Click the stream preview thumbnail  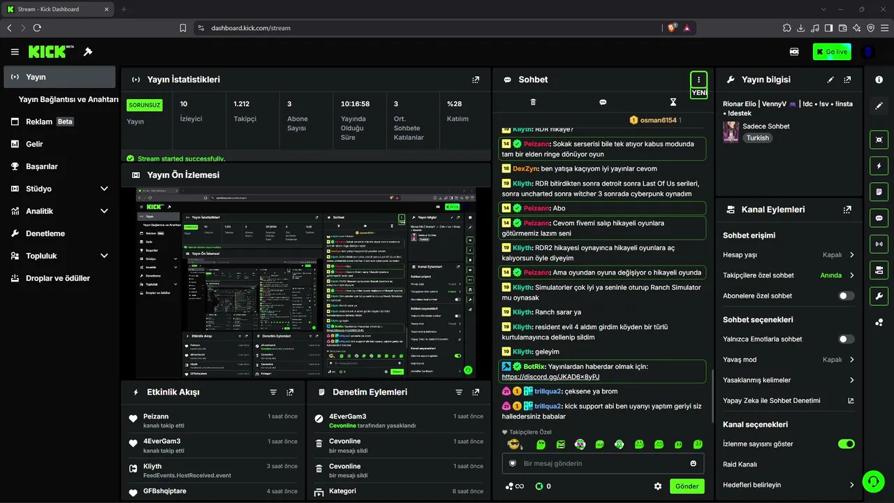[x=306, y=282]
